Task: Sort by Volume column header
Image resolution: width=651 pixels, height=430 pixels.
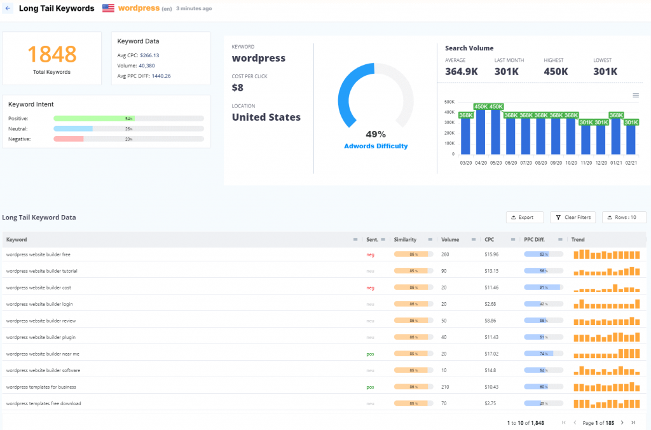Action: 450,240
